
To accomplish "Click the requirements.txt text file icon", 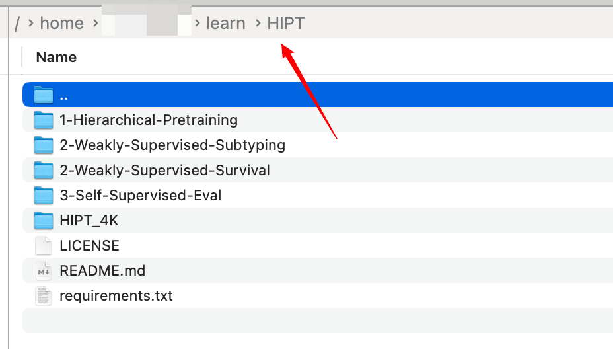I will point(44,296).
